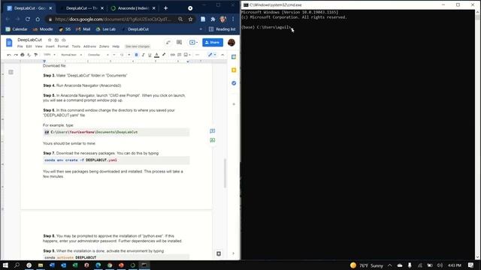Click the Explore button at bottom
The height and width of the screenshot is (270, 481).
219,253
